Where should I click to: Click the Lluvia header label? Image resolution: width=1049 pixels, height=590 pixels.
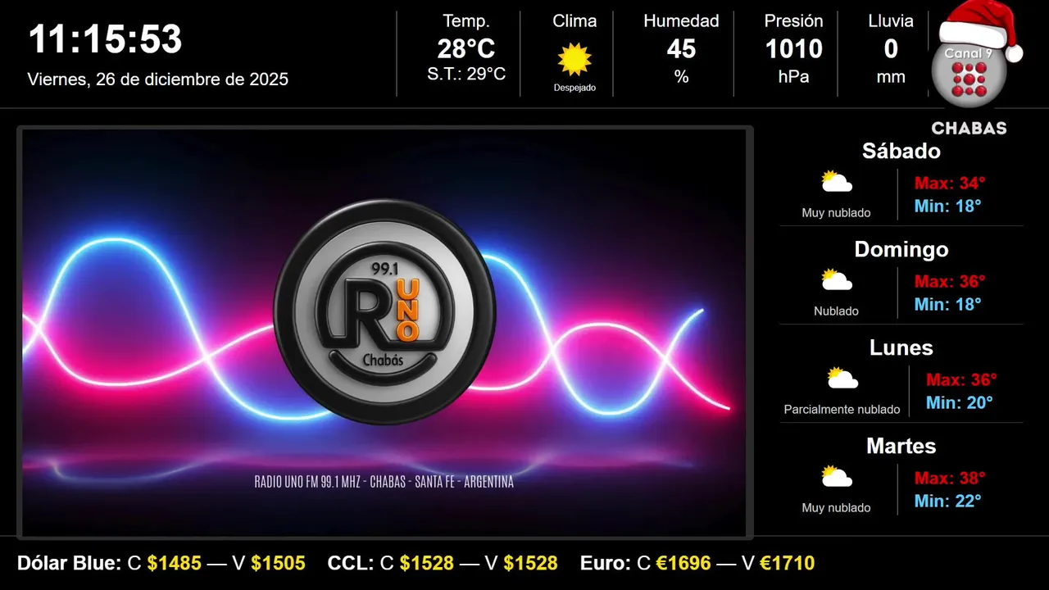pyautogui.click(x=891, y=21)
